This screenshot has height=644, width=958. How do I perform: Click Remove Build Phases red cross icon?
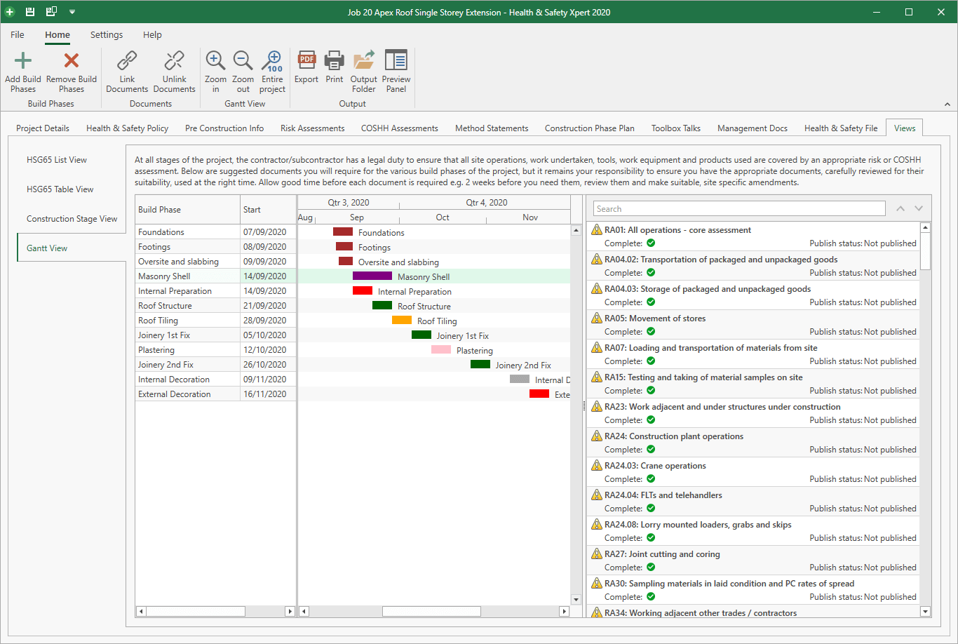point(72,61)
